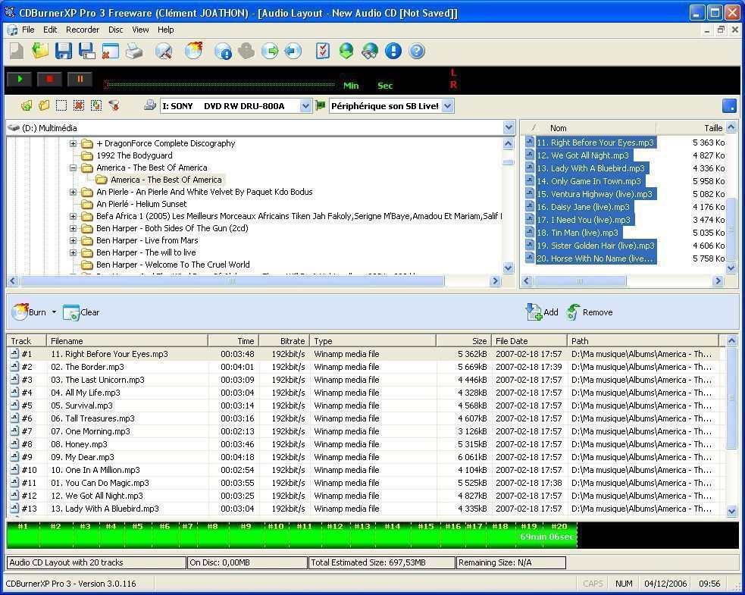
Task: Open the Disc menu
Action: [115, 30]
